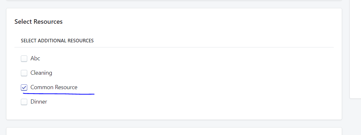The width and height of the screenshot is (361, 135).
Task: Click the word Resource in Common Resource
Action: 66,87
